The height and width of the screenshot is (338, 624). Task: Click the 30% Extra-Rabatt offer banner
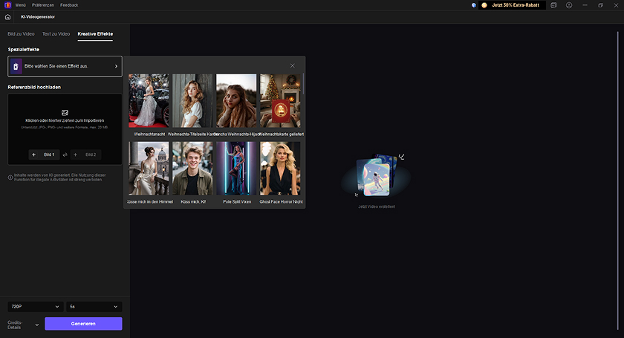click(513, 4)
